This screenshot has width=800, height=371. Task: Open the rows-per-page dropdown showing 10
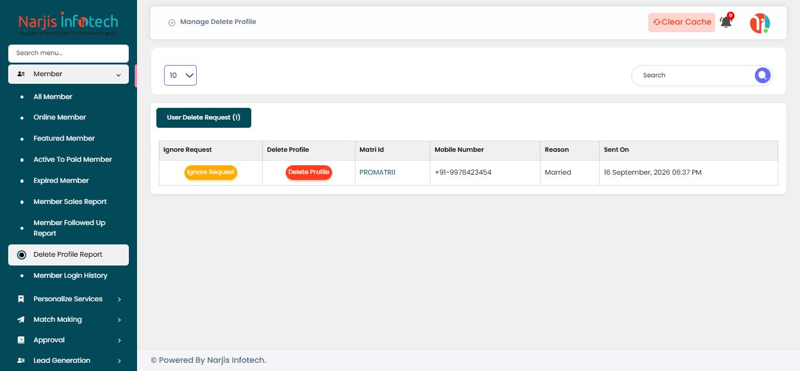[x=180, y=75]
